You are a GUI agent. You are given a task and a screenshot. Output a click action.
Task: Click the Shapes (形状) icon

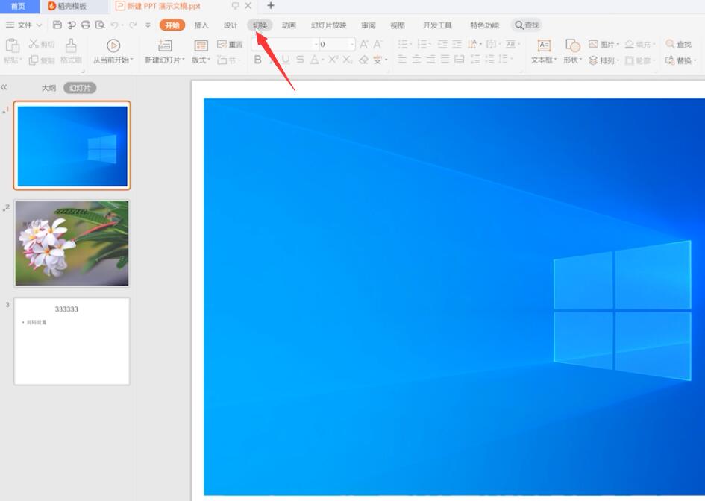pos(572,45)
